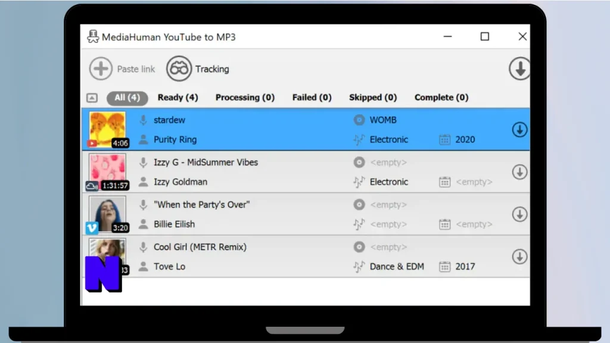Edit the artist field "Tove Lo"
The image size is (610, 343).
pos(169,267)
